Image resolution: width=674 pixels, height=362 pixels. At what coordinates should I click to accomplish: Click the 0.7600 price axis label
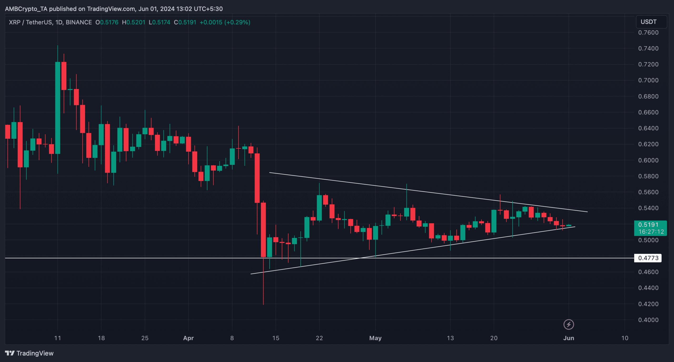(648, 33)
